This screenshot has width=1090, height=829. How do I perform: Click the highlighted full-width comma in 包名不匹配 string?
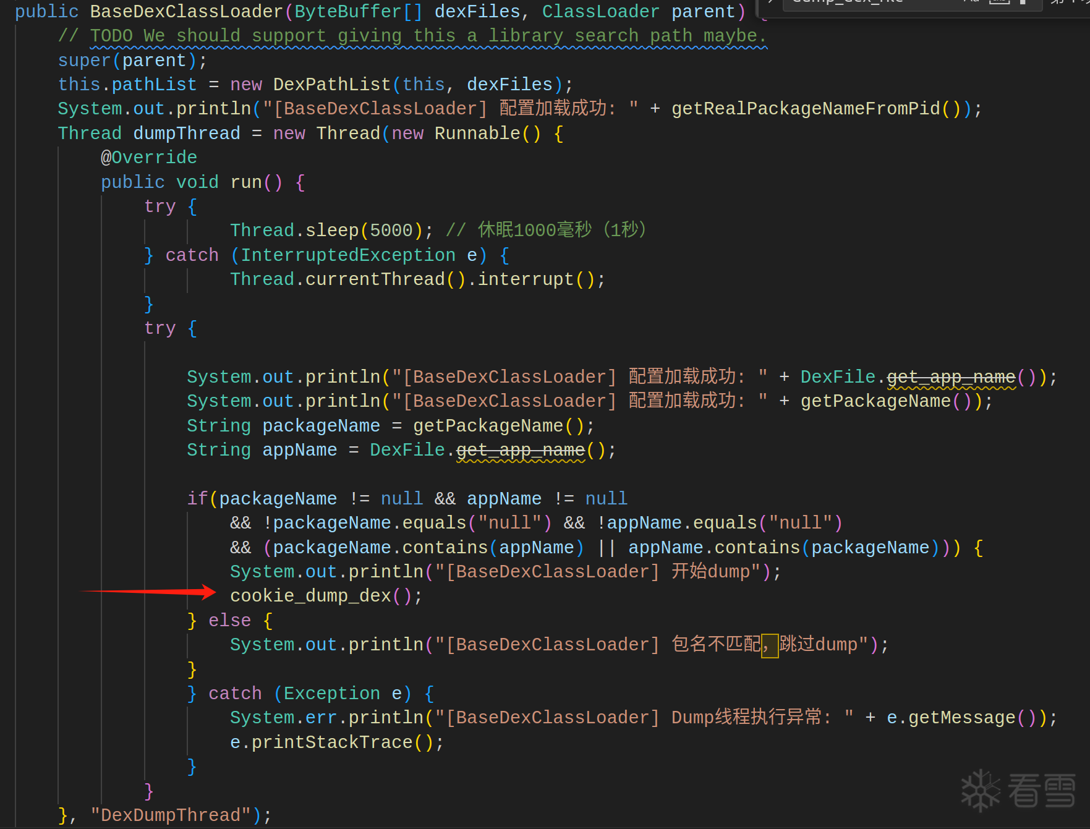point(770,645)
